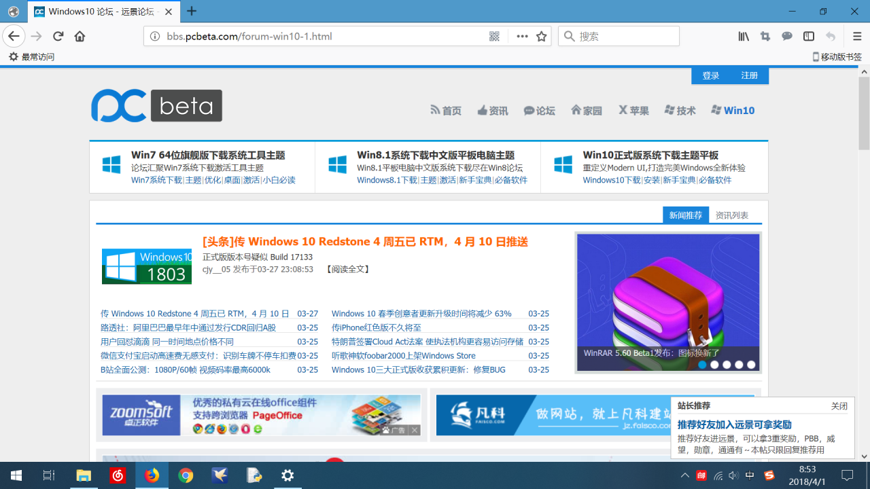Open the Windows Start menu
The image size is (870, 489).
click(16, 475)
